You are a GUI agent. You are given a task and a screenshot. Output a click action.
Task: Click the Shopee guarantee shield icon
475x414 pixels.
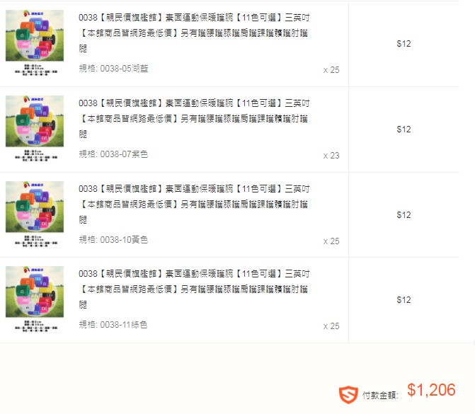point(348,395)
